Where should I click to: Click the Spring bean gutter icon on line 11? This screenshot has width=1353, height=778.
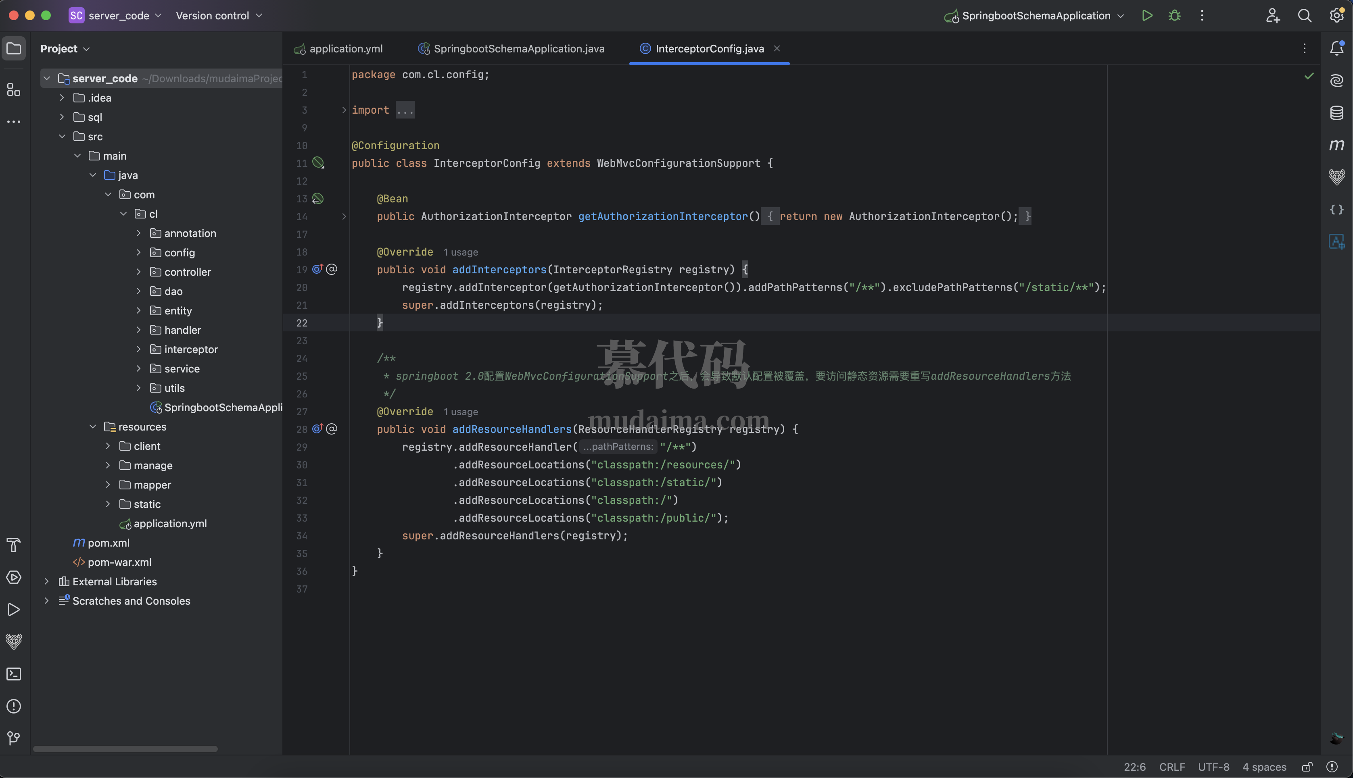click(x=318, y=162)
